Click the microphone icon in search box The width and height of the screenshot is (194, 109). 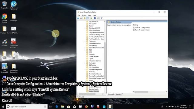click(45, 107)
